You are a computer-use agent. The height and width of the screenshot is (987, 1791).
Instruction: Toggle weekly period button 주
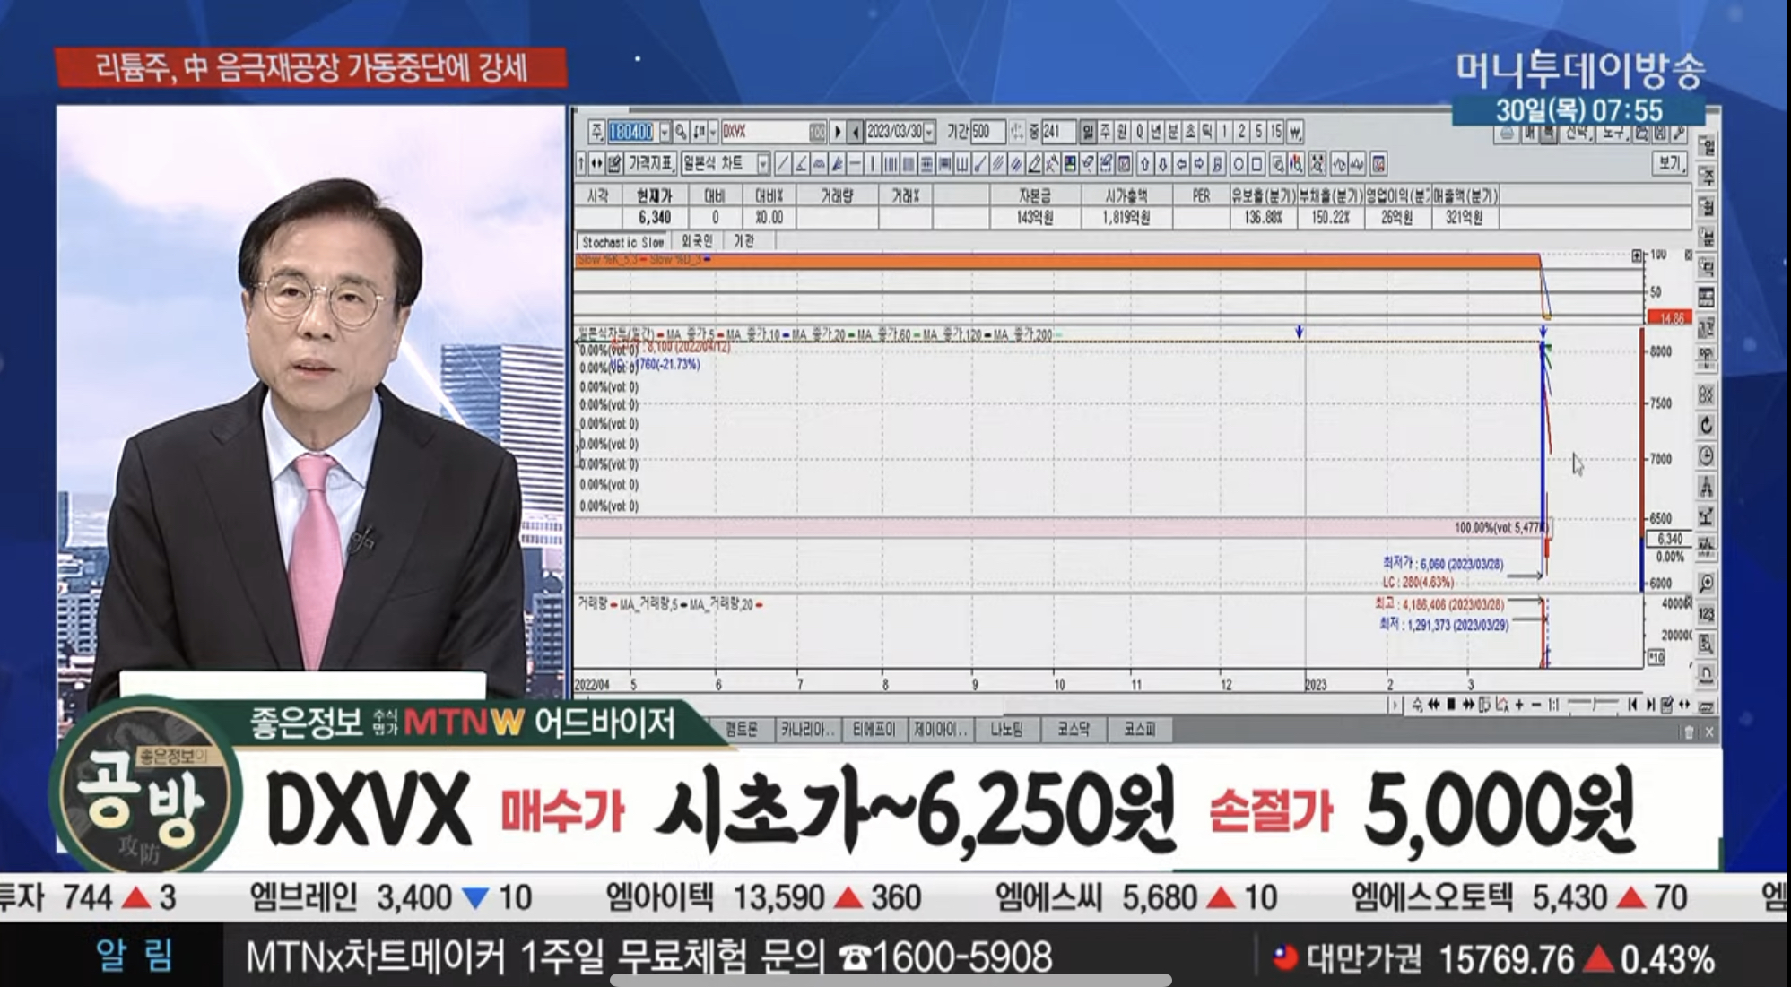1105,132
